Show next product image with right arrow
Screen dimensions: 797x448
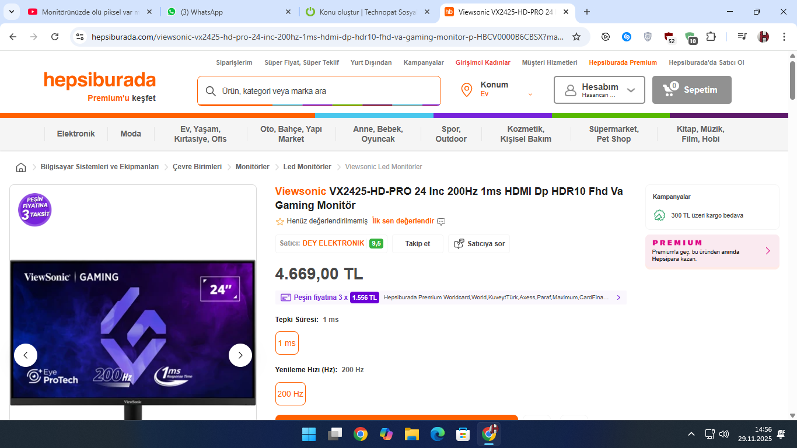pos(240,355)
